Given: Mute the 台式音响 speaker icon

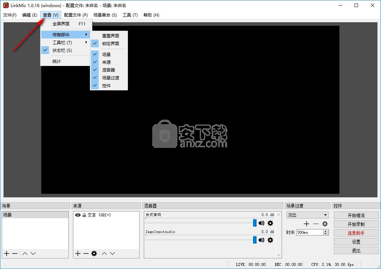Looking at the screenshot, I should pos(262,223).
